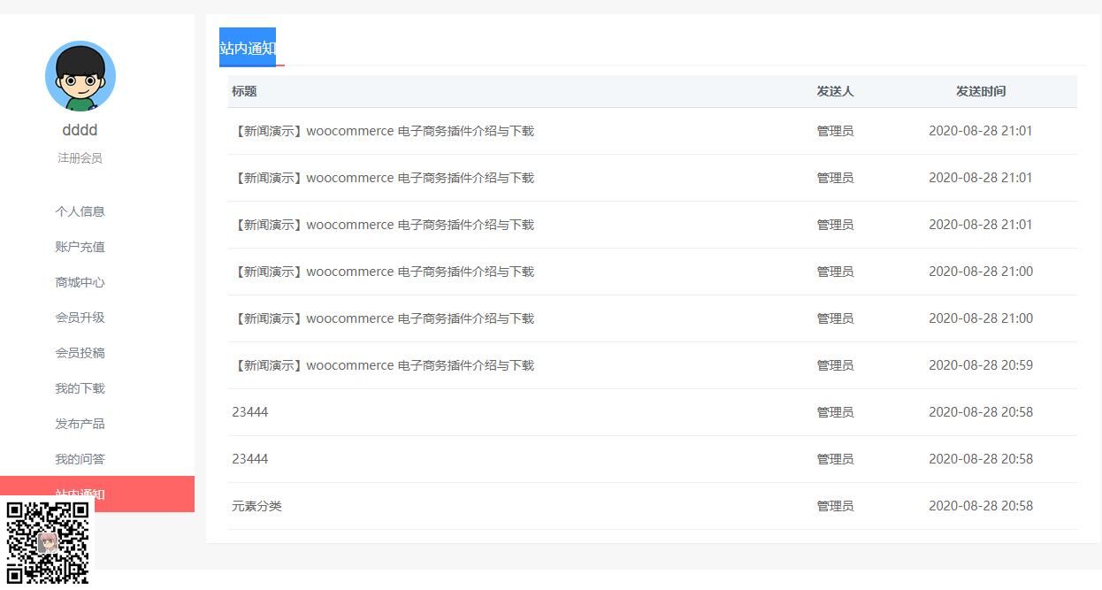Open 发布产品 publish product page
The width and height of the screenshot is (1102, 590).
click(x=80, y=424)
